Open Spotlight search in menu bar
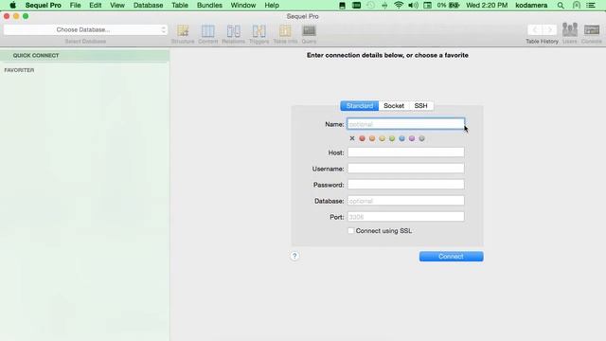Screen dimensions: 606x341 pyautogui.click(x=561, y=6)
